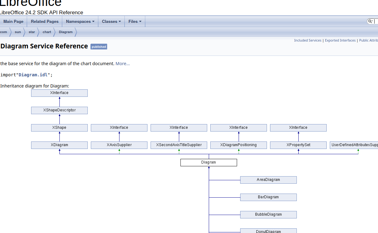The height and width of the screenshot is (233, 378).
Task: Click the XShapeDescriptor diagram node
Action: (59, 110)
